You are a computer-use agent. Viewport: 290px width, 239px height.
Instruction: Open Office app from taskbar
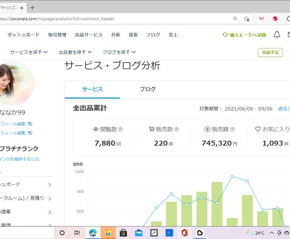184,233
